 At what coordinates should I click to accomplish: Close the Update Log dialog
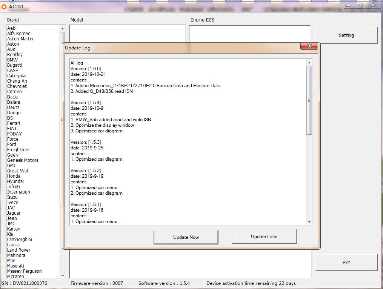(x=309, y=46)
